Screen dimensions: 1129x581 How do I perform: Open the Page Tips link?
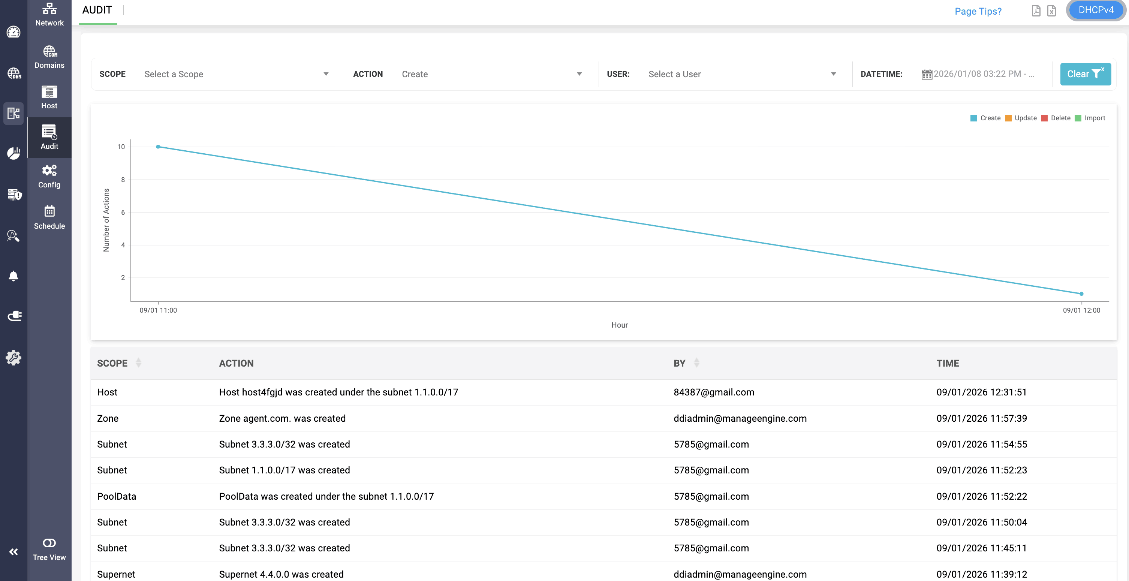tap(978, 11)
